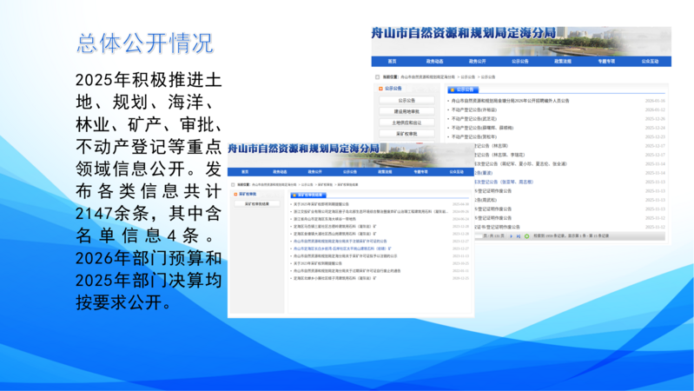Open the 2025年采矿权即将到期提醒公告 link
The width and height of the screenshot is (694, 391).
tap(321, 204)
